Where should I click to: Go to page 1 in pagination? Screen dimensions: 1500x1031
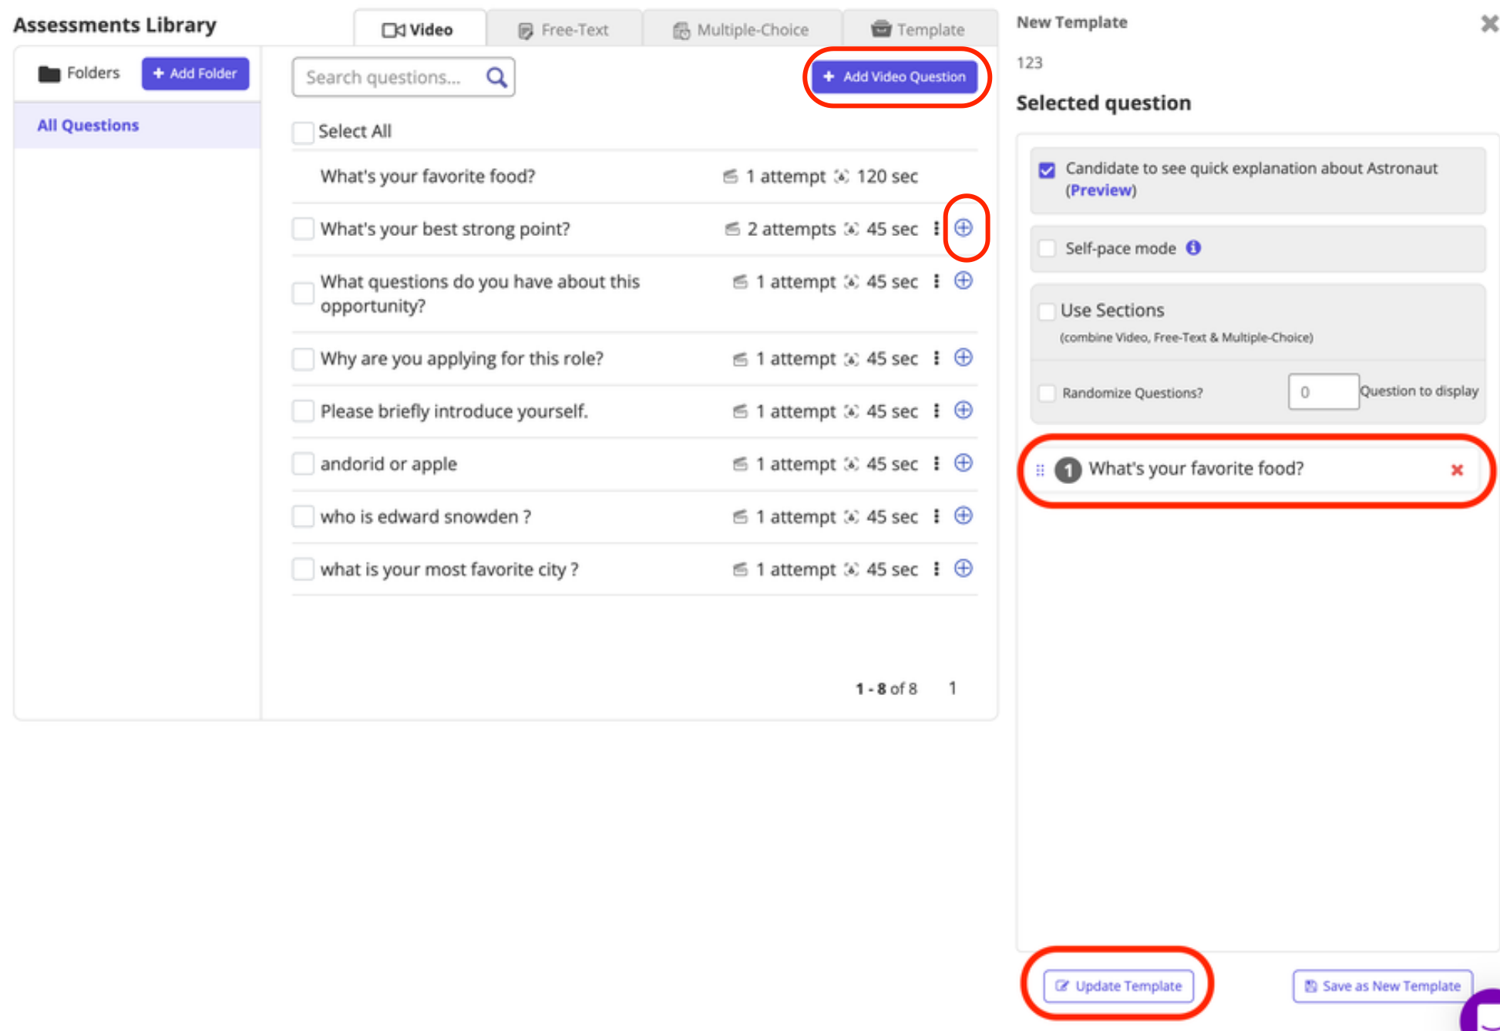953,688
